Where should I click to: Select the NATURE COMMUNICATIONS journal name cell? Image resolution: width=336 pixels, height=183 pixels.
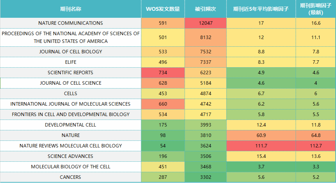tap(70, 23)
